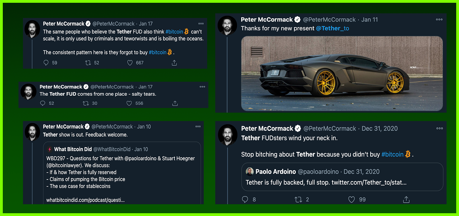Open the Lamborghini photo in the tweet
459x216 pixels.
(x=342, y=73)
